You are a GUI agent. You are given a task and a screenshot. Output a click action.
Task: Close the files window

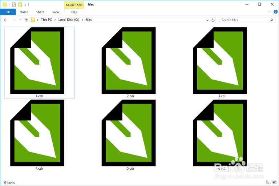(272, 4)
